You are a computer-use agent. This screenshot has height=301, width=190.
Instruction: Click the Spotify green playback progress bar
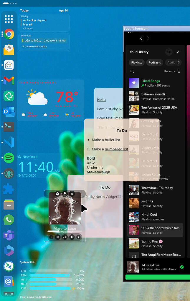(158, 277)
